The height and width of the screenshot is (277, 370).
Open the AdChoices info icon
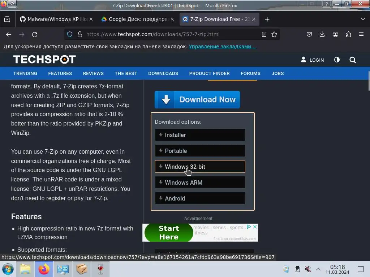tap(249, 227)
